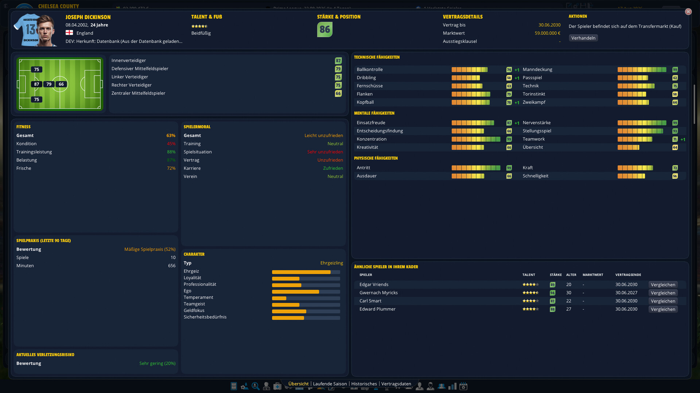700x393 pixels.
Task: Click the 'Ehrgeizling' character type
Action: [332, 263]
